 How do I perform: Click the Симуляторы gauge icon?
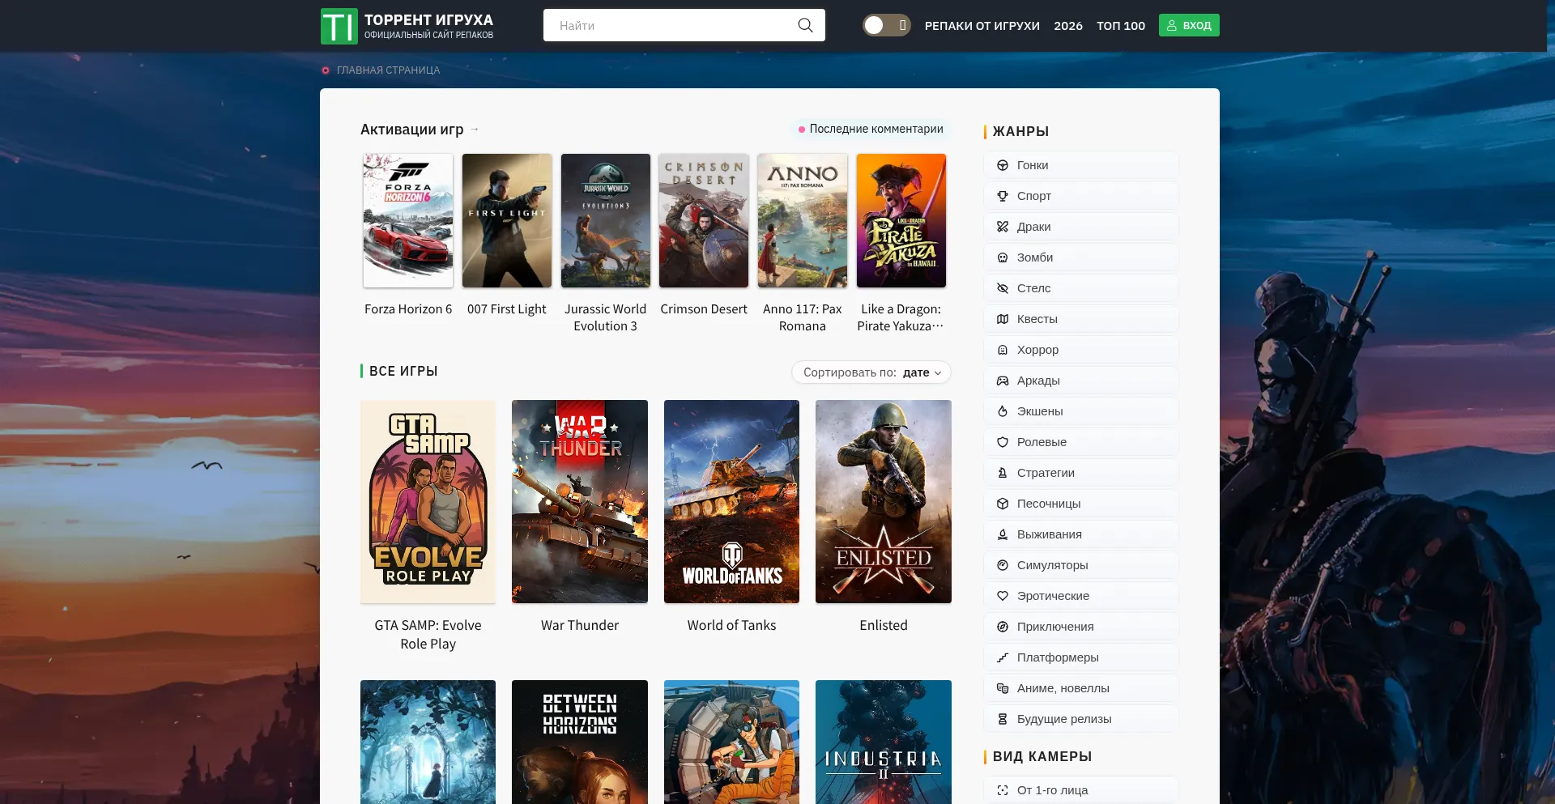coord(1003,565)
